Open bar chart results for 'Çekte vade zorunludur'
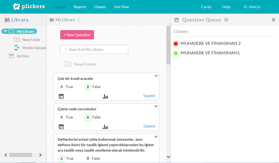 pos(105,127)
